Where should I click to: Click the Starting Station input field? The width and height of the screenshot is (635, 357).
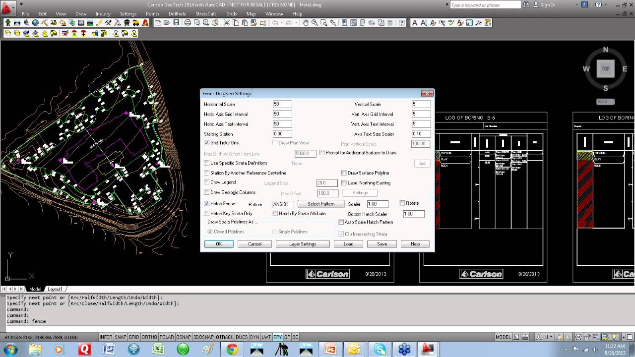pyautogui.click(x=282, y=134)
